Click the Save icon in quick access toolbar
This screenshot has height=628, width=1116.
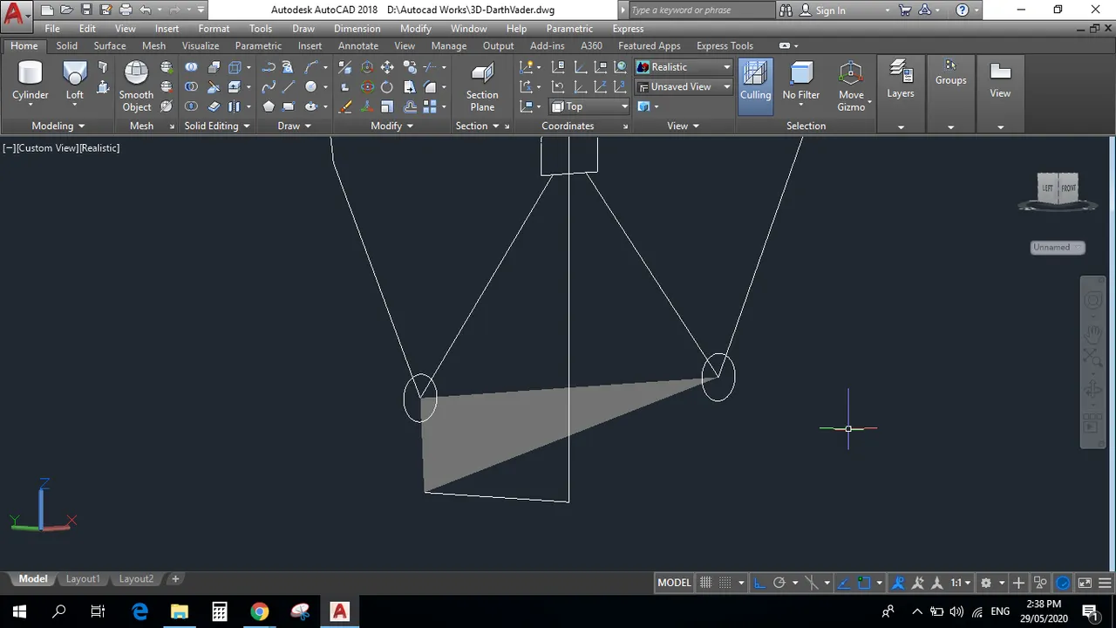tap(86, 10)
